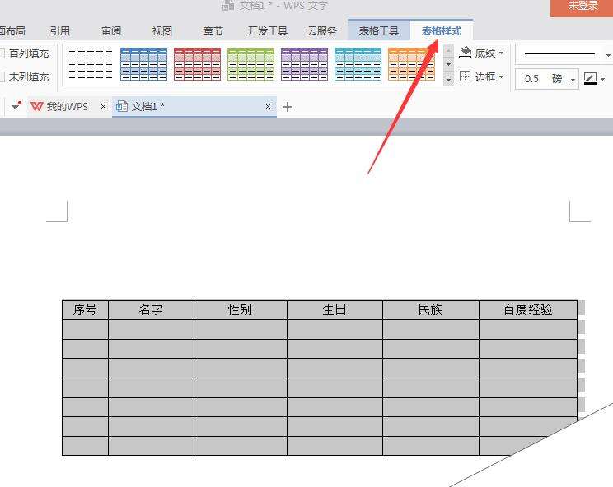Open the 审阅 ribbon tab
This screenshot has width=613, height=487.
point(111,31)
